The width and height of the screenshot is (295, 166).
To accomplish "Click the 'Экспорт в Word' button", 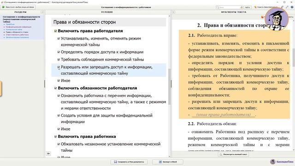I will [x=168, y=162].
